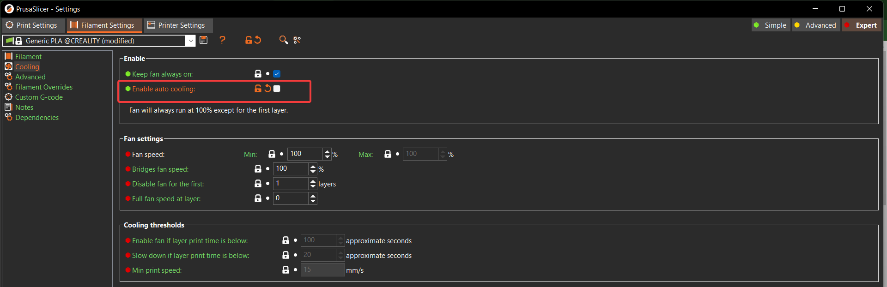Click the printer icon on the Printer Settings tab
This screenshot has height=287, width=887.
(151, 25)
